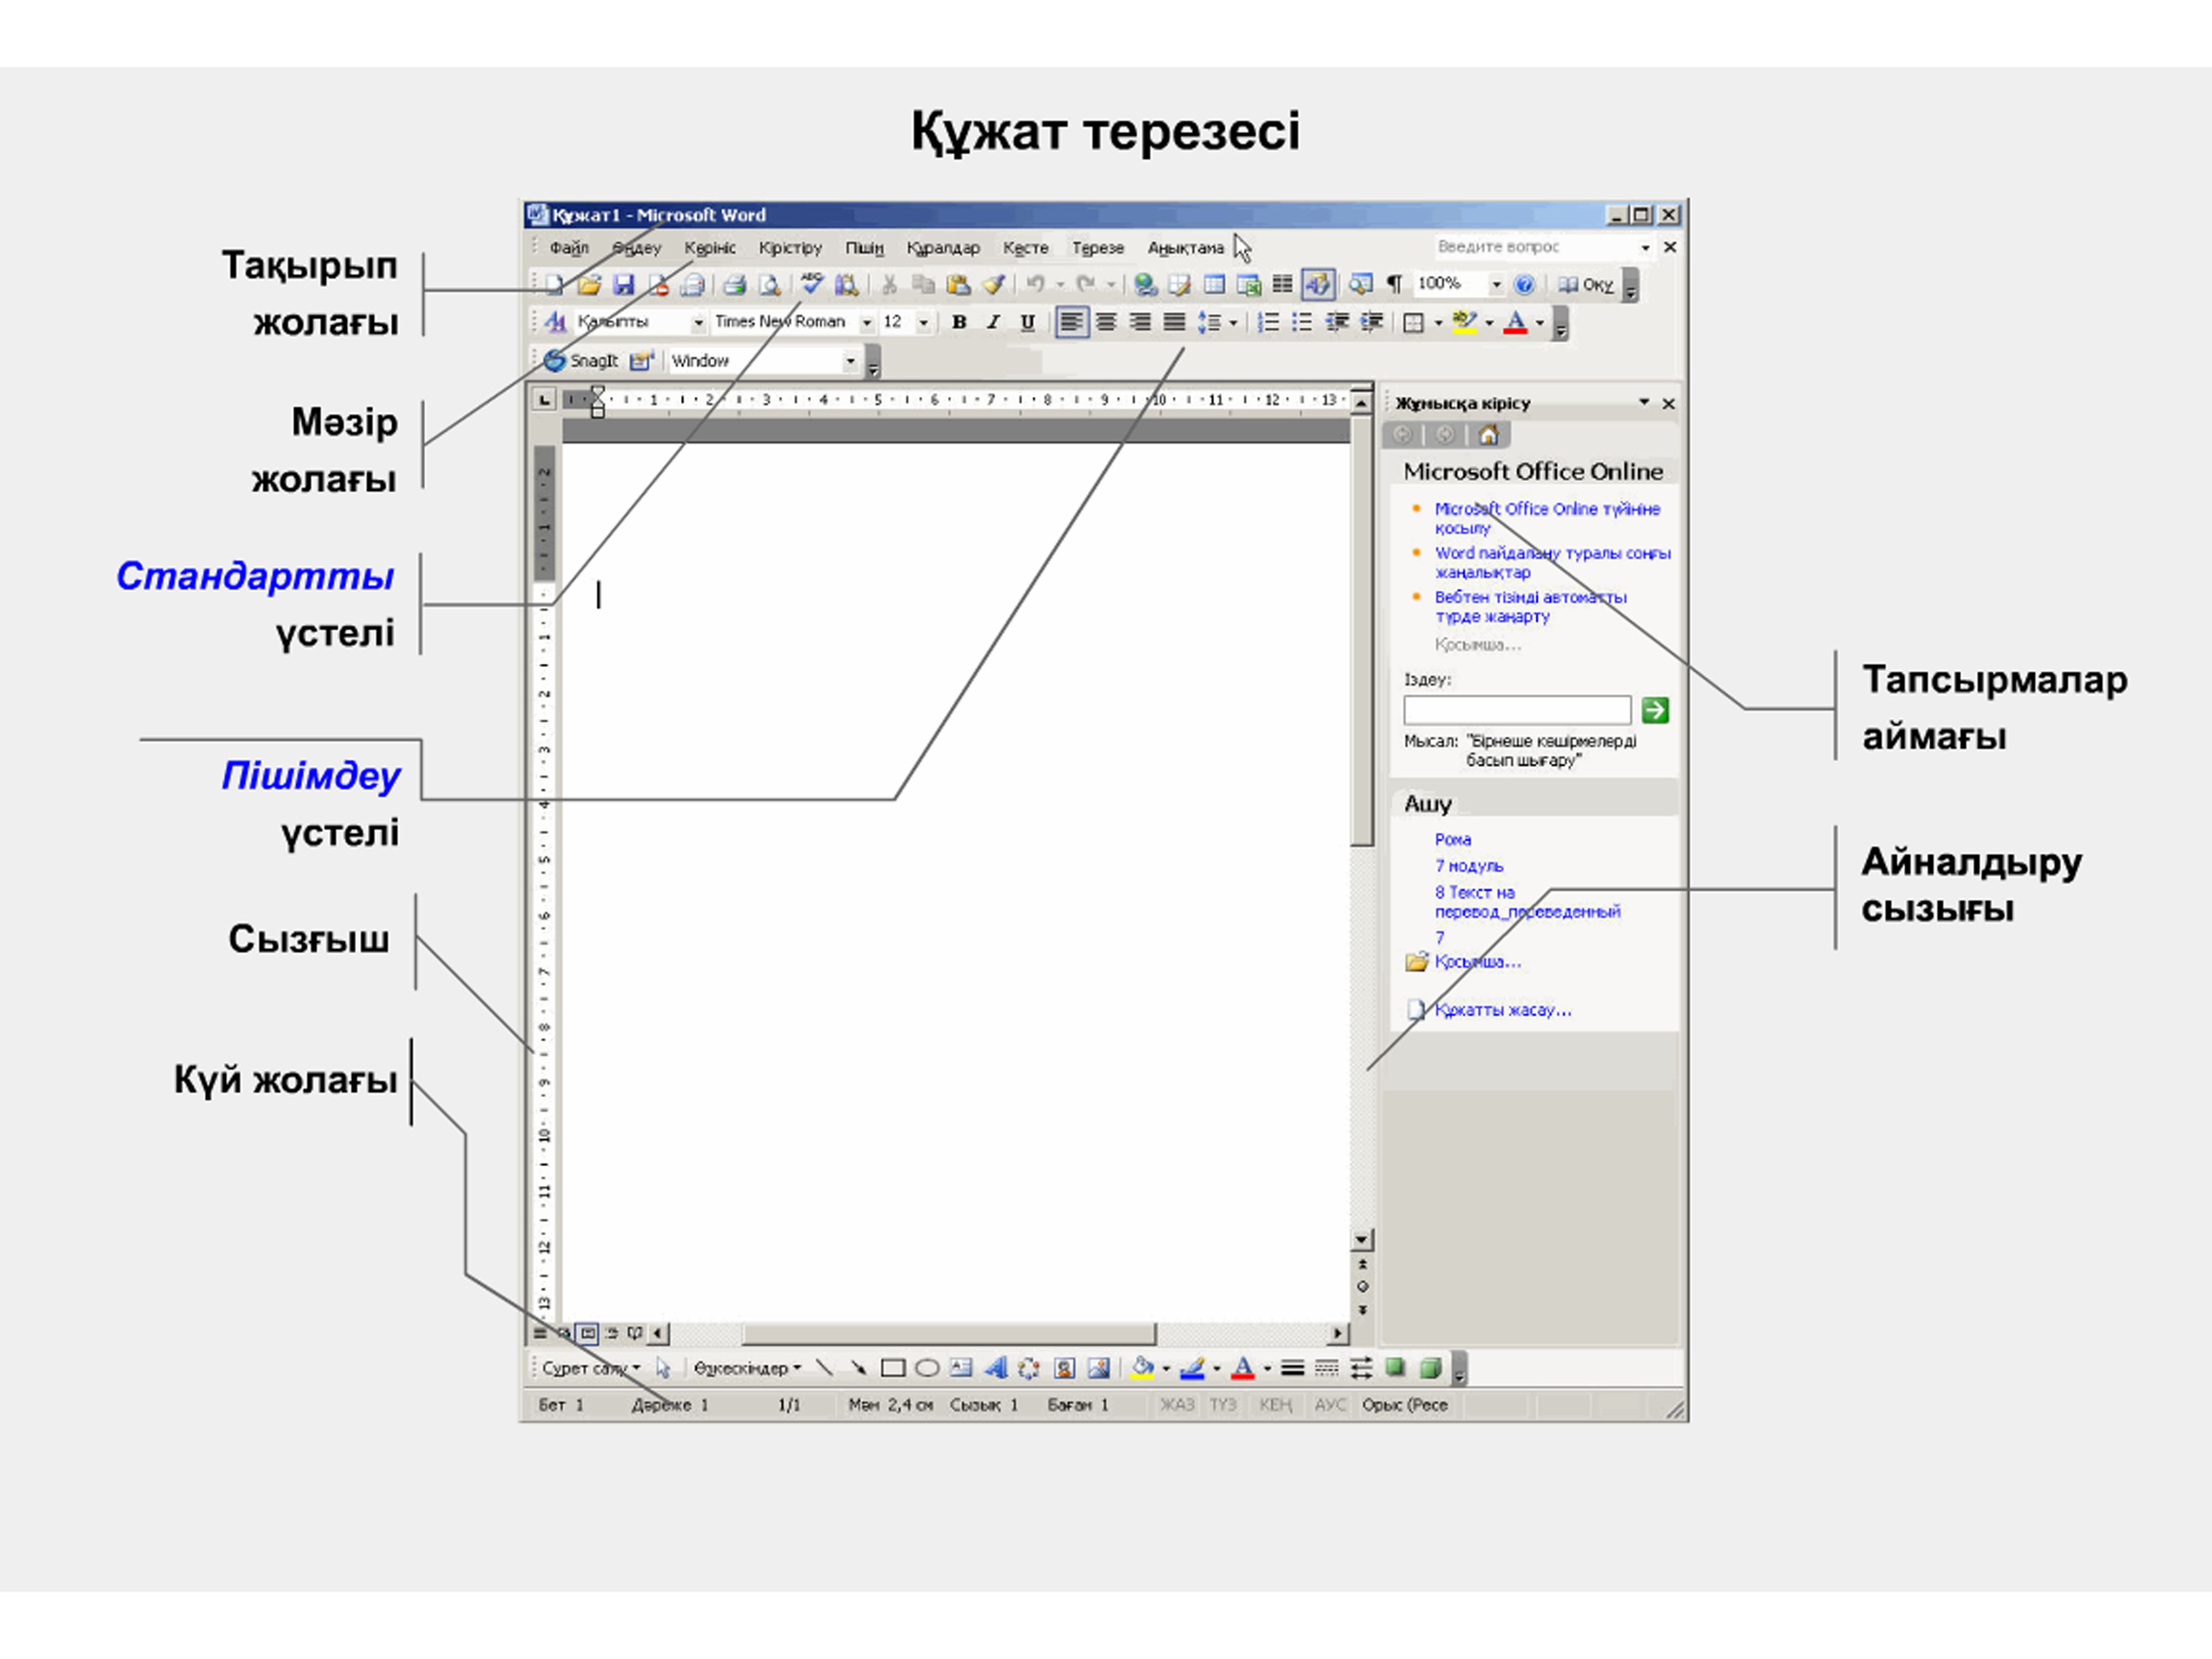Toggle Underline formatting
This screenshot has height=1659, width=2212.
tap(1027, 322)
